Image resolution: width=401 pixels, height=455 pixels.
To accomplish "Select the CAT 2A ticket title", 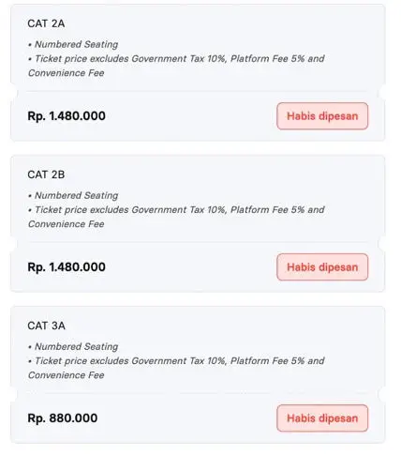I will coord(46,23).
